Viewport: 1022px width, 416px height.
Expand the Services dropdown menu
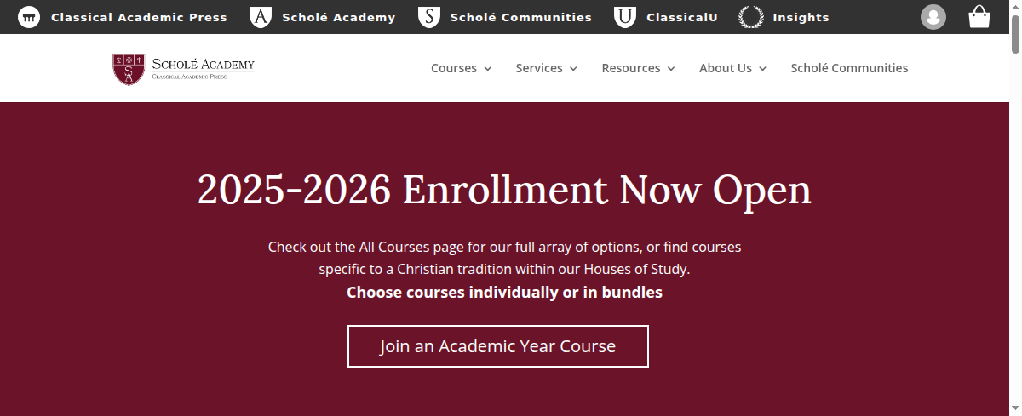pos(546,68)
